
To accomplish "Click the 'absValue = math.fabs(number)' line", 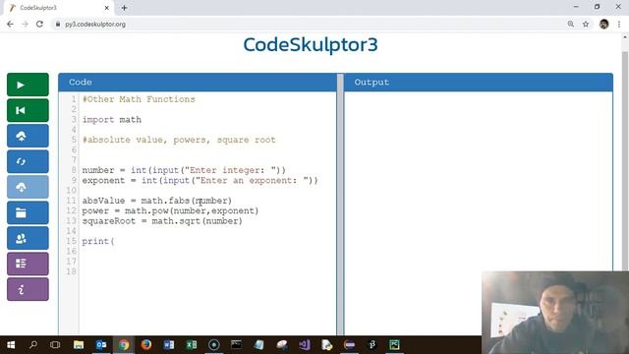I will pos(157,201).
